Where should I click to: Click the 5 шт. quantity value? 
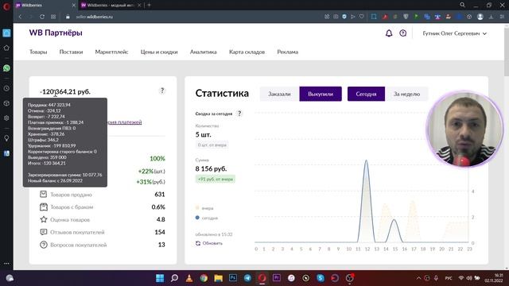point(204,134)
